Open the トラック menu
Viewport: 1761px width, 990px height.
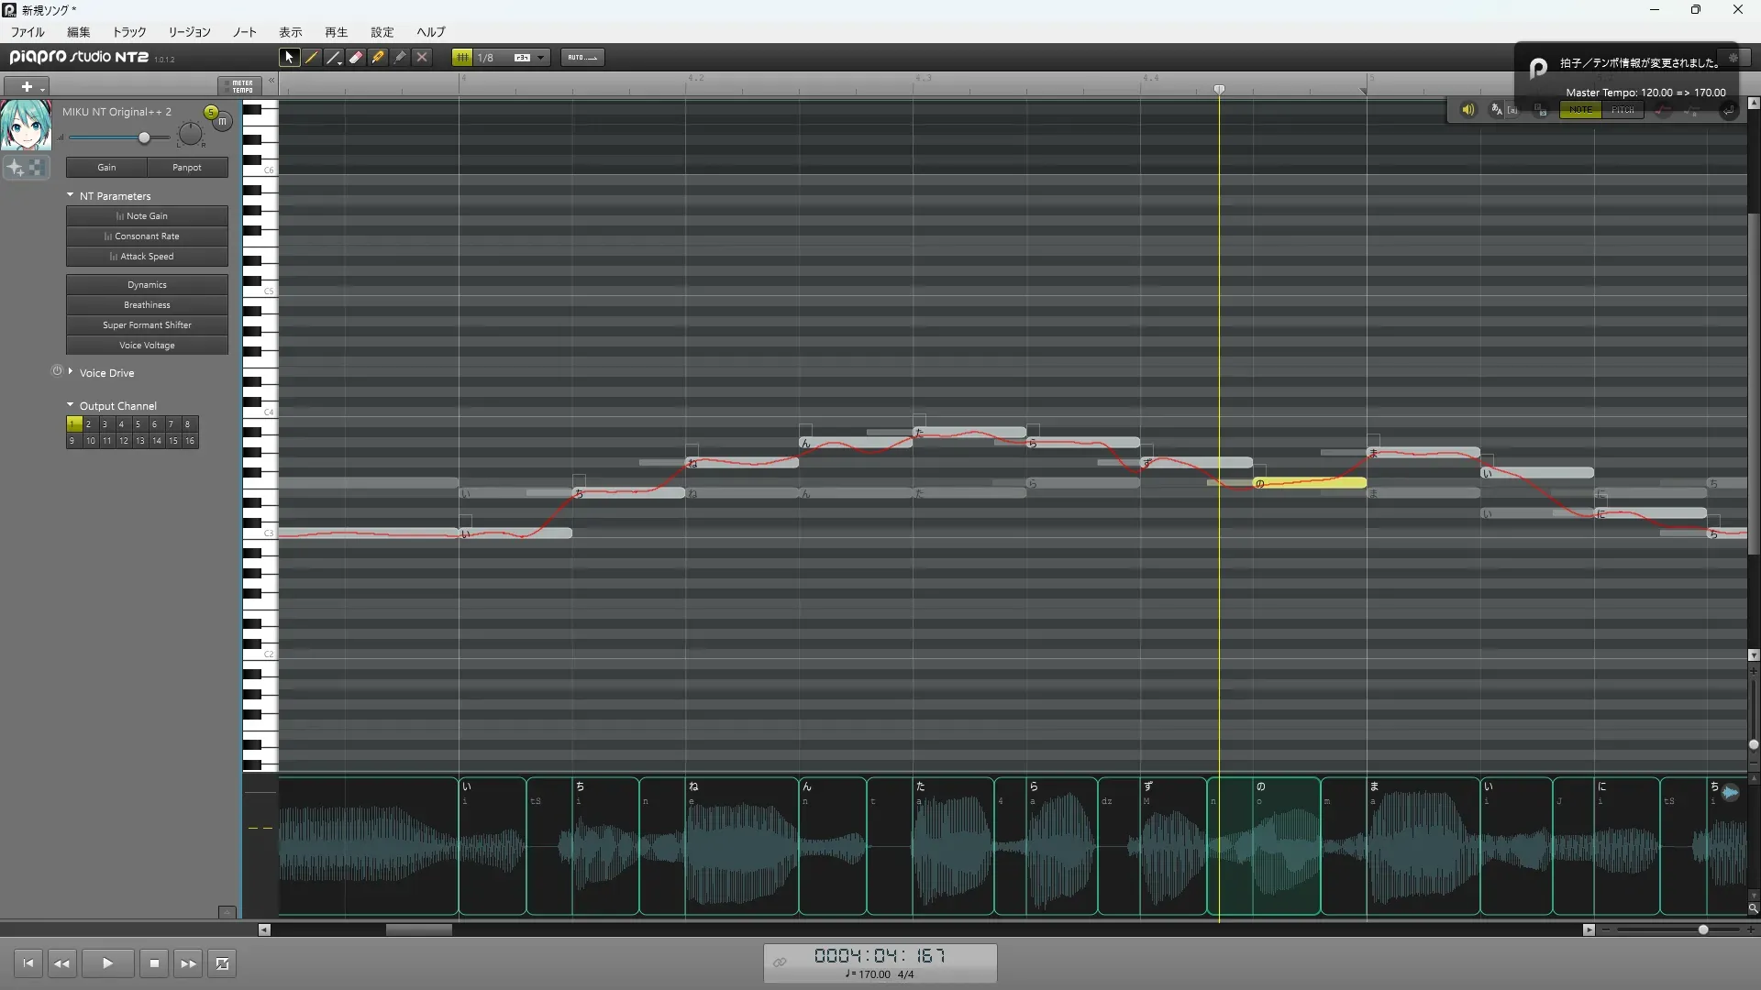point(129,32)
